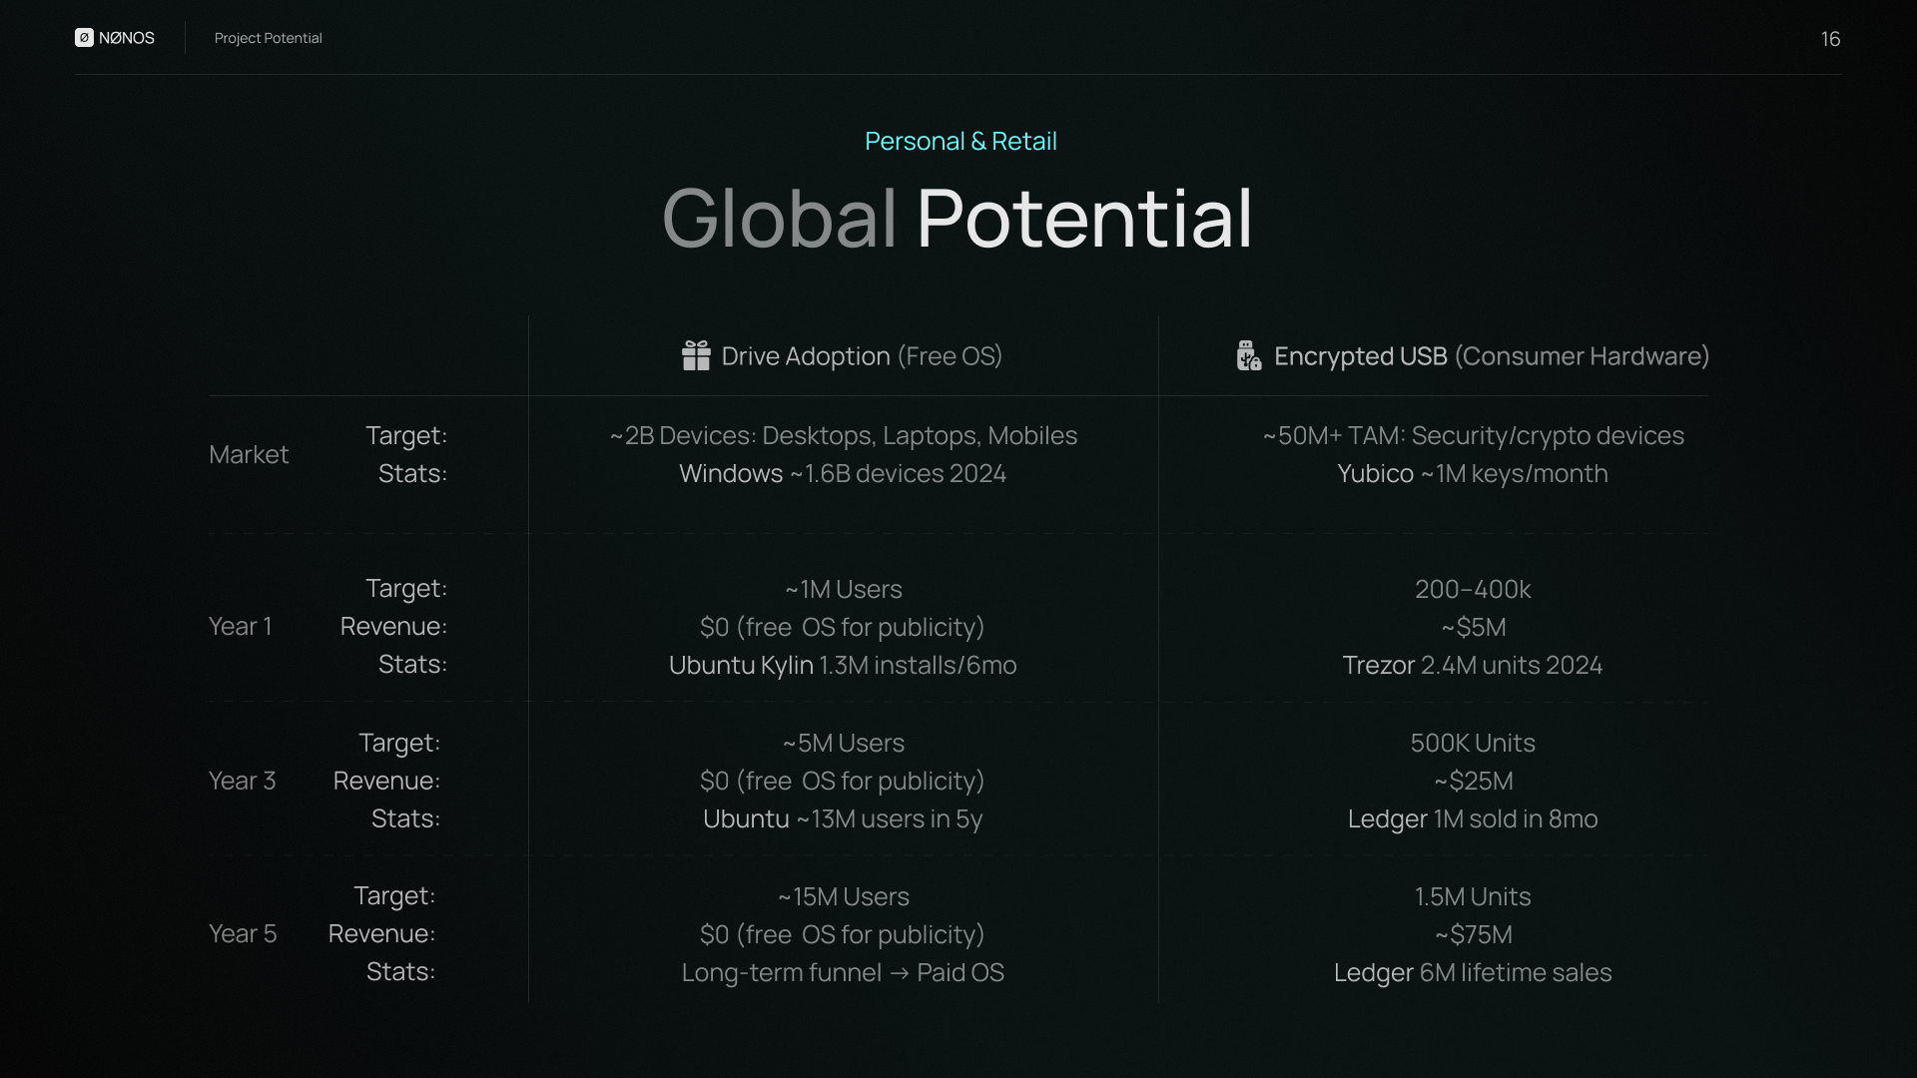Click the Yubico ~1M keys/month stat
The height and width of the screenshot is (1078, 1917).
[x=1472, y=473]
